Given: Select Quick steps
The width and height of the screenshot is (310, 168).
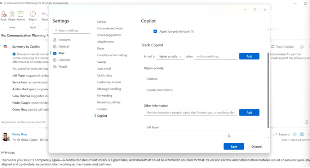Looking at the screenshot, I should pos(105,75).
